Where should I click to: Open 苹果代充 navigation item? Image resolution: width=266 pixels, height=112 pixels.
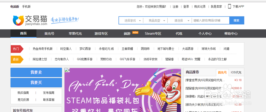click(x=75, y=33)
